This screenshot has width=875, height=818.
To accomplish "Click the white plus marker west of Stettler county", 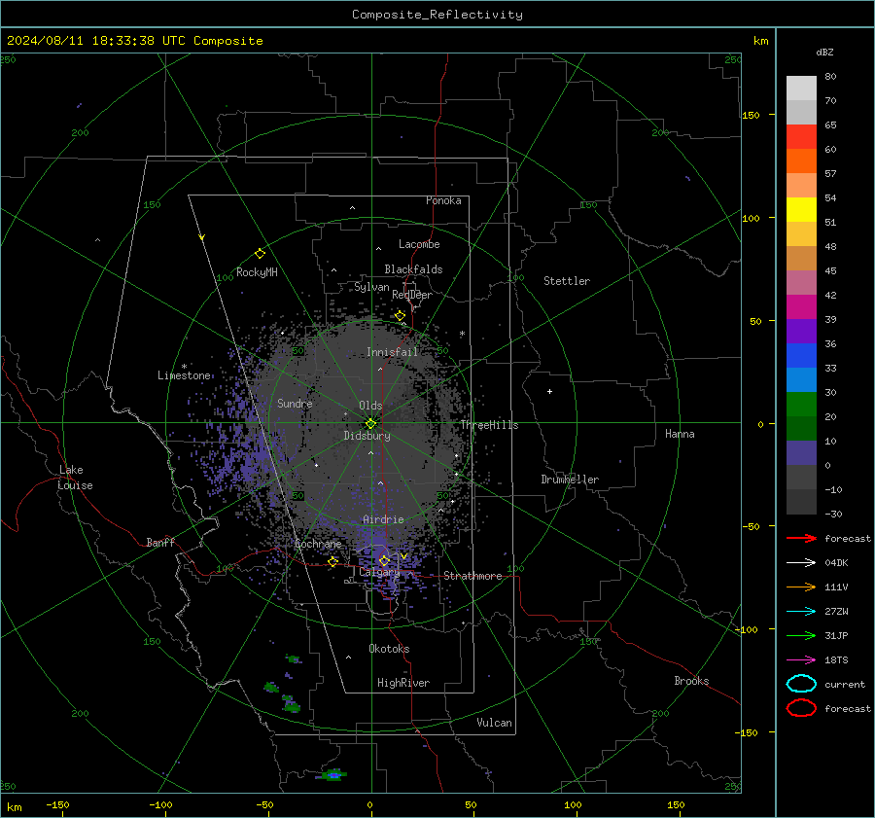I will click(549, 391).
